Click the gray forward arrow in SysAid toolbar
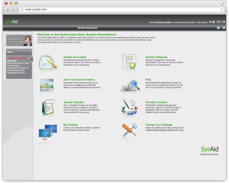The image size is (229, 183). pyautogui.click(x=223, y=28)
